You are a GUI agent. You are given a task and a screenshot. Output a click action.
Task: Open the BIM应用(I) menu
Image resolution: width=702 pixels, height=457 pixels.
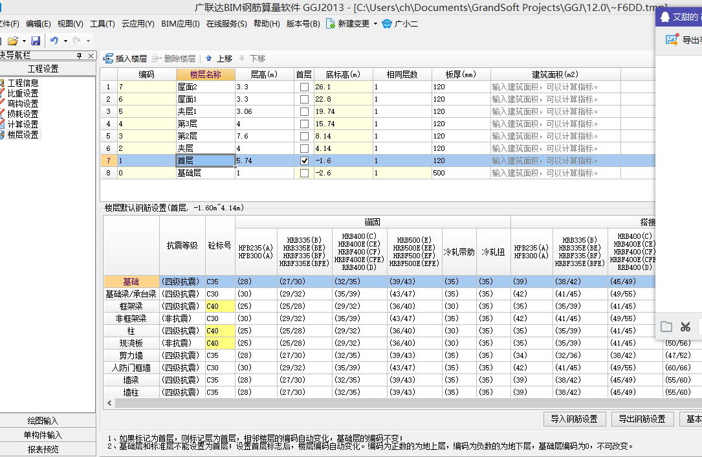pyautogui.click(x=181, y=24)
